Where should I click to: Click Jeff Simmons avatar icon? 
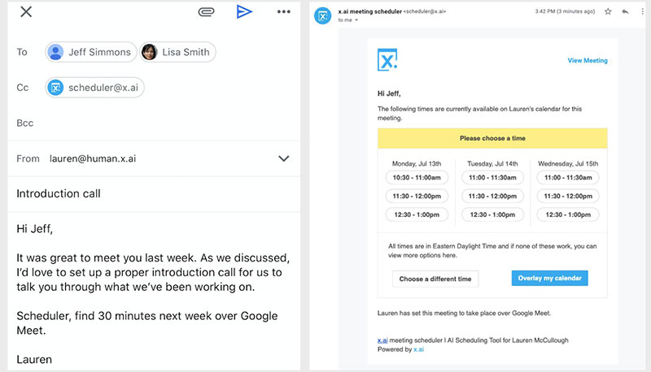pos(55,52)
